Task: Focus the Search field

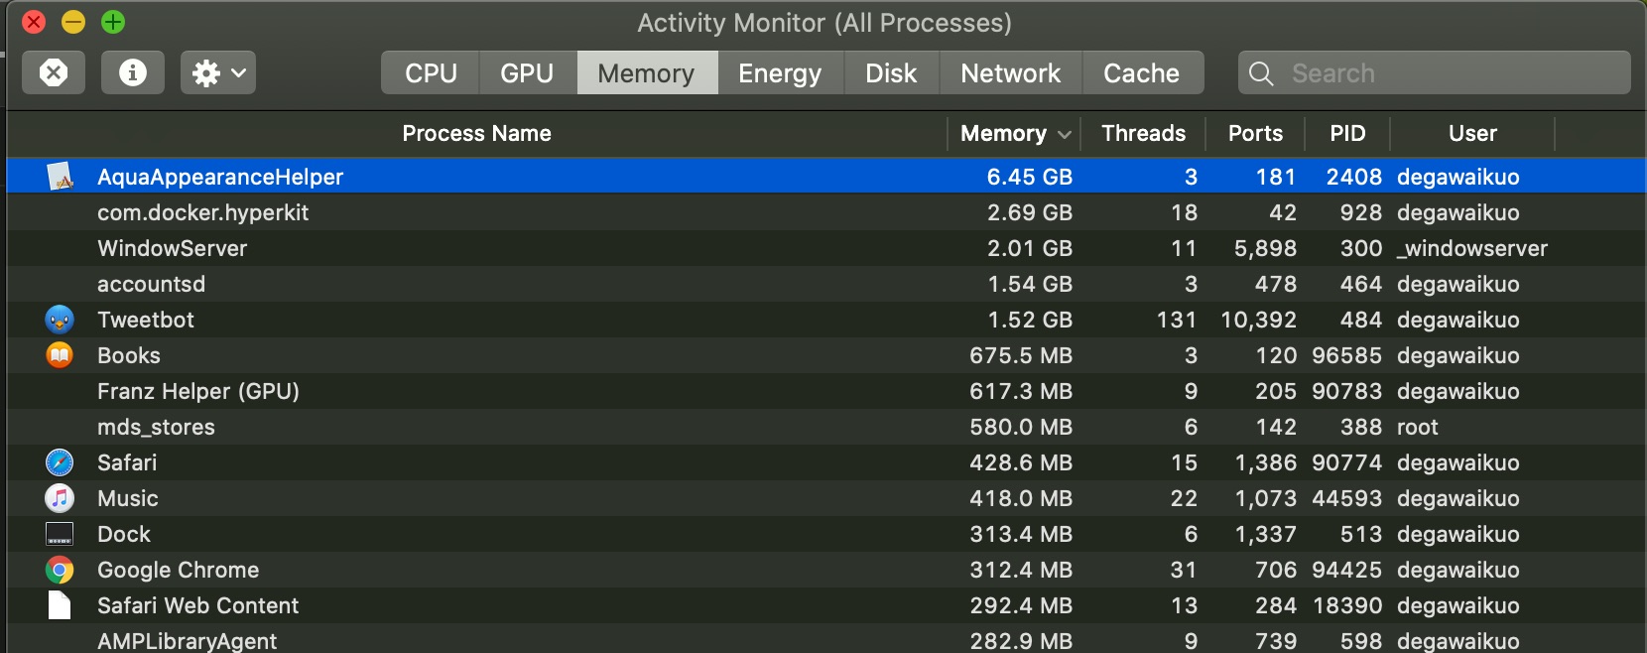Action: (1434, 73)
